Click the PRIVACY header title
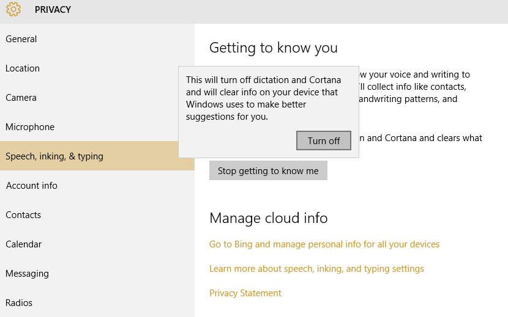The height and width of the screenshot is (317, 508). click(53, 10)
